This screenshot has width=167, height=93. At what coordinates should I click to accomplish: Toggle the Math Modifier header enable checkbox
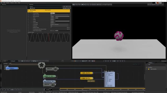(28, 10)
